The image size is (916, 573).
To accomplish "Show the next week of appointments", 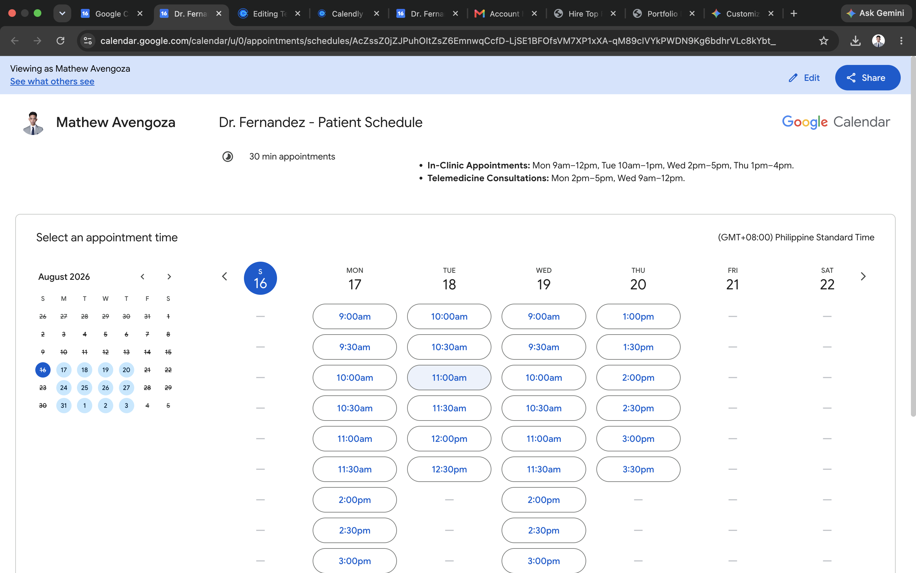I will (863, 276).
